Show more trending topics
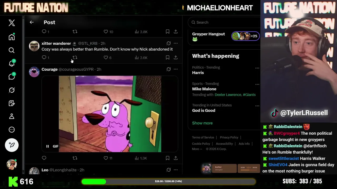The image size is (337, 189). [x=202, y=123]
